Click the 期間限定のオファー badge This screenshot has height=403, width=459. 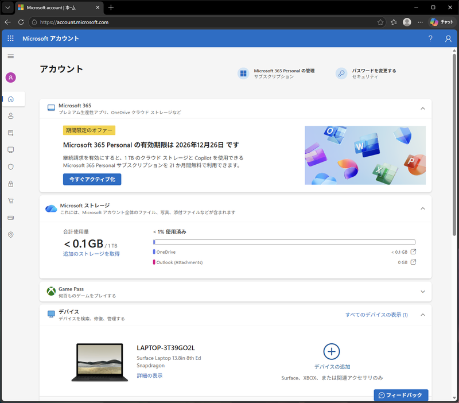(89, 130)
